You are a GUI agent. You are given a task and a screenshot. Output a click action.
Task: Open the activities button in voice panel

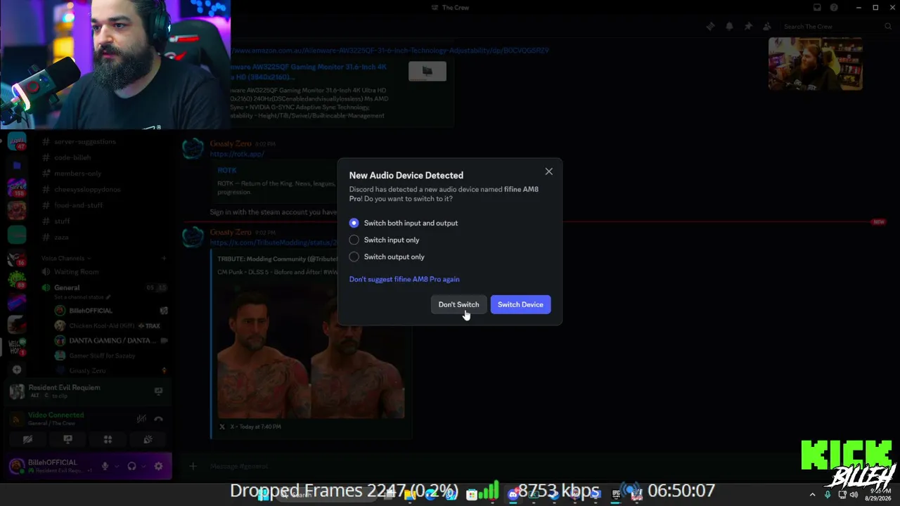[x=108, y=440]
